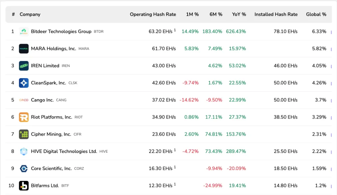Sort table by YoY % column header

(239, 14)
